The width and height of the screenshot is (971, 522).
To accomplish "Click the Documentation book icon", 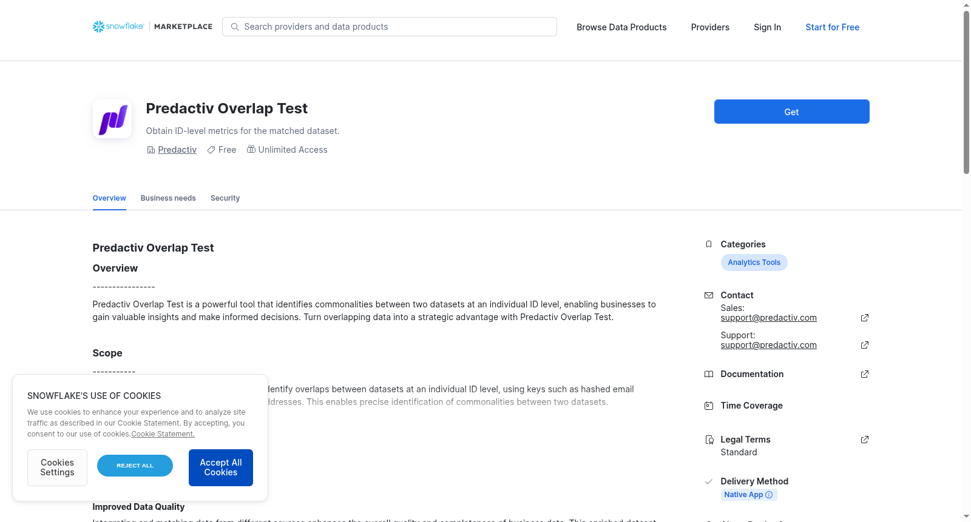I will (x=708, y=374).
